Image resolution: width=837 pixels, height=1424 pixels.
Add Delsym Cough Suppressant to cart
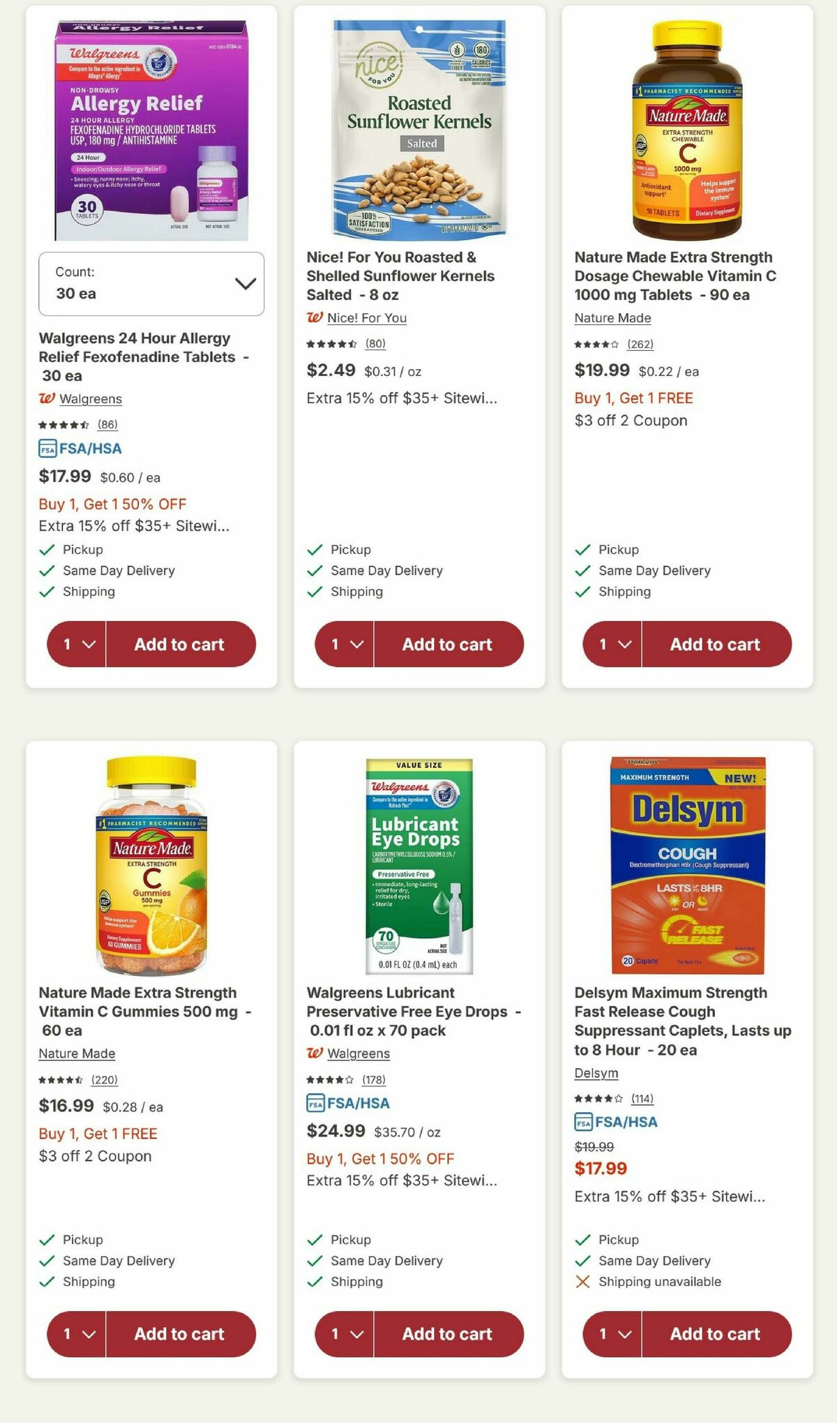716,1334
